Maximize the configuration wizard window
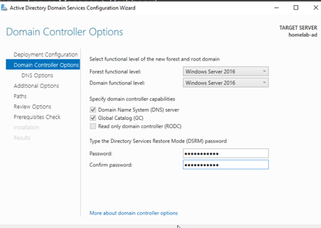This screenshot has width=321, height=228. [x=296, y=8]
